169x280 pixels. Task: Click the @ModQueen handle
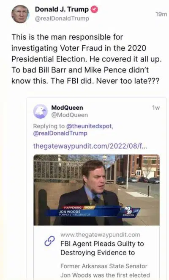[70, 115]
